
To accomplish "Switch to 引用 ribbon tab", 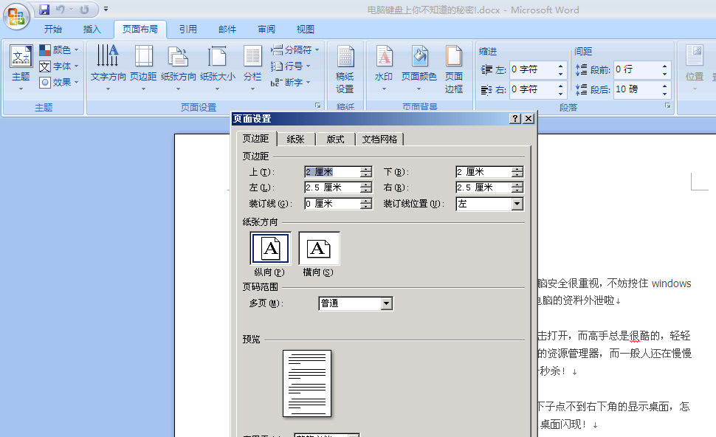I will pos(187,30).
